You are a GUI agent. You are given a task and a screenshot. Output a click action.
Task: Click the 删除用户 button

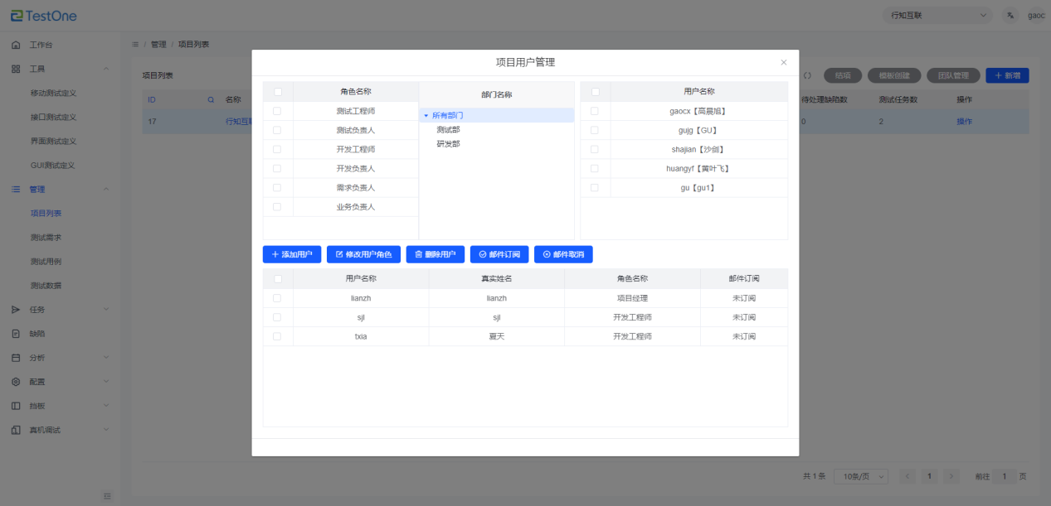click(x=435, y=254)
